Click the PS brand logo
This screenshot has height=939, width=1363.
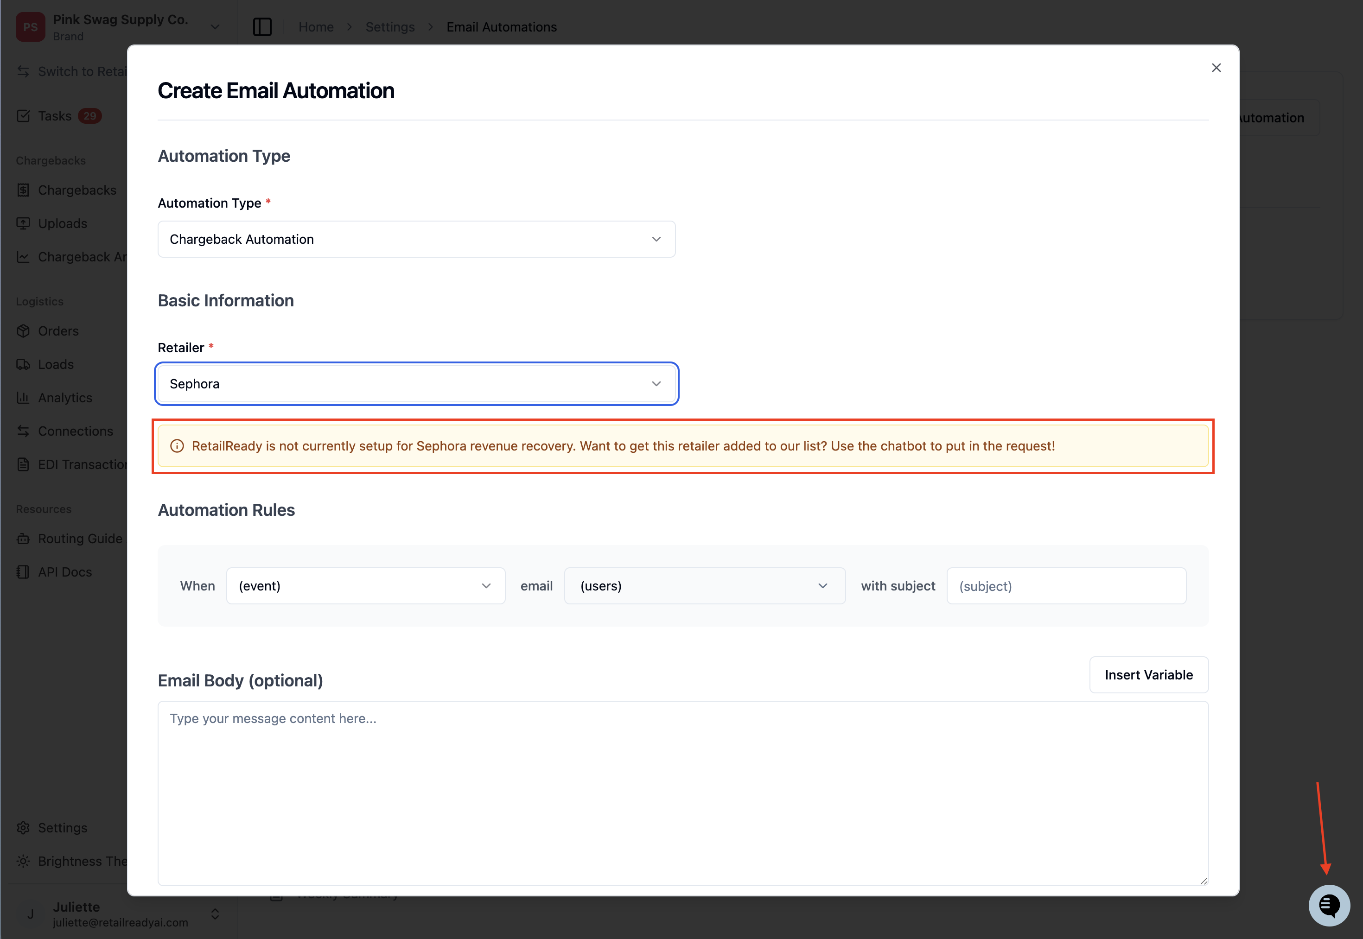click(x=31, y=27)
